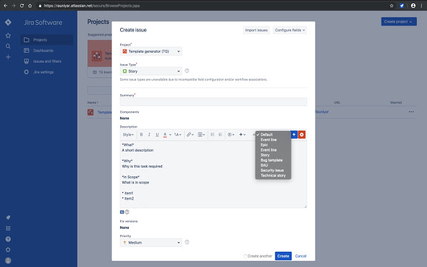
Task: Select Story template option
Action: pyautogui.click(x=265, y=155)
